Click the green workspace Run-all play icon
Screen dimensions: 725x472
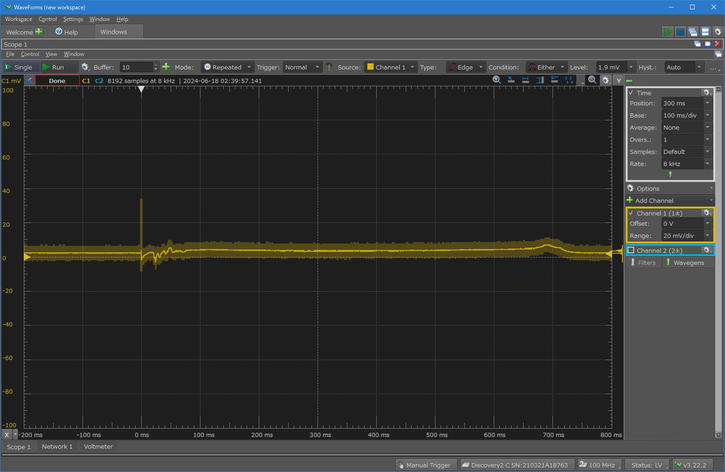pos(668,32)
